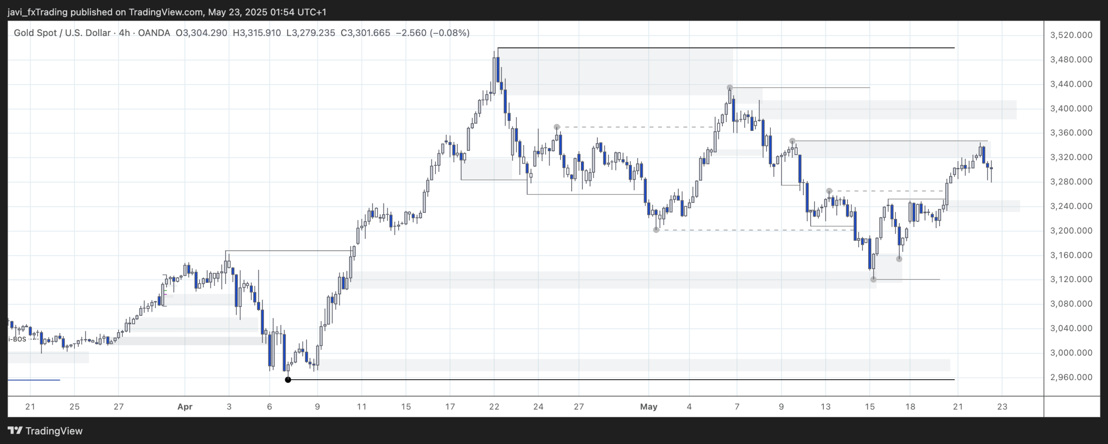The image size is (1108, 444).
Task: Click the 'OANDA' data source label
Action: click(154, 33)
